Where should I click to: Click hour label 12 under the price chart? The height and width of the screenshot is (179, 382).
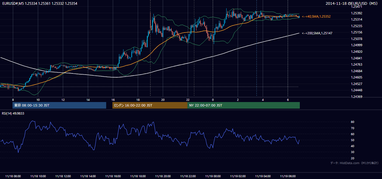click(x=63, y=99)
